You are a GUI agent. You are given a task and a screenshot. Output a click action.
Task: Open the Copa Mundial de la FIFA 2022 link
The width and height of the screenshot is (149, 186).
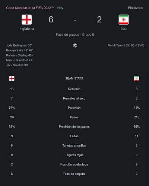tap(30, 8)
